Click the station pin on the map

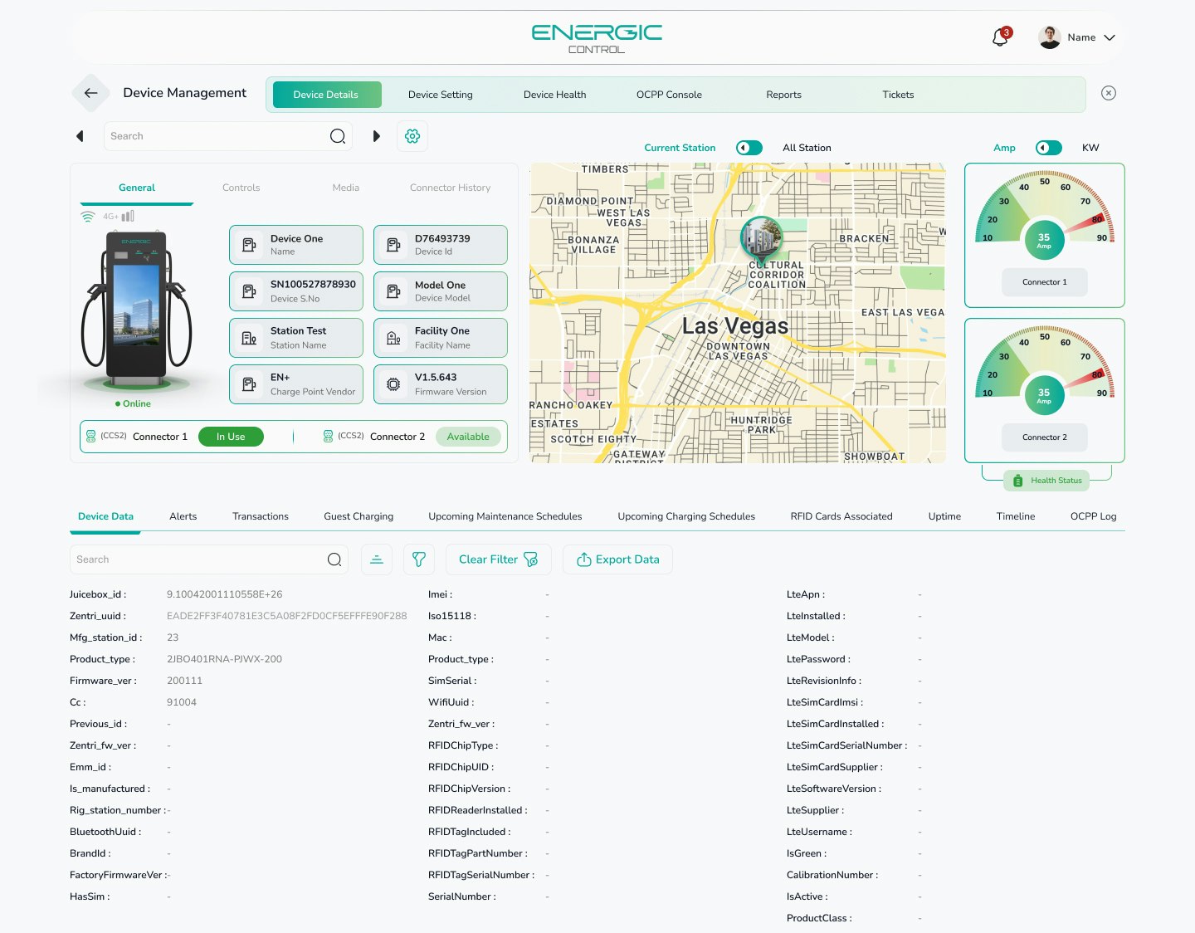coord(761,241)
